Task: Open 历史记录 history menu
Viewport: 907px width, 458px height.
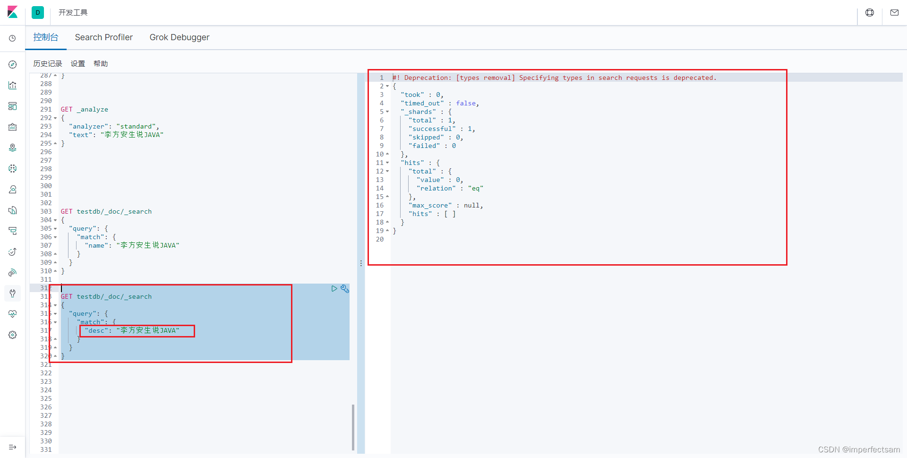Action: pyautogui.click(x=48, y=63)
